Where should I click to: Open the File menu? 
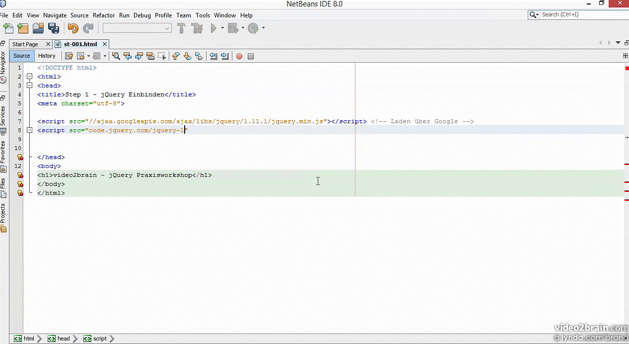coord(4,15)
